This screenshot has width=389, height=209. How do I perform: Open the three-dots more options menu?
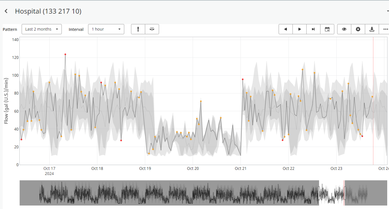pos(385,29)
